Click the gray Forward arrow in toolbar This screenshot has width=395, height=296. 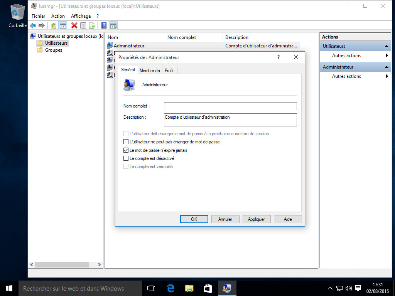(42, 25)
